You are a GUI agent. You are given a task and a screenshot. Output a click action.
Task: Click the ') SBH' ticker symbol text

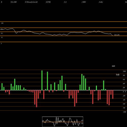point(84,2)
